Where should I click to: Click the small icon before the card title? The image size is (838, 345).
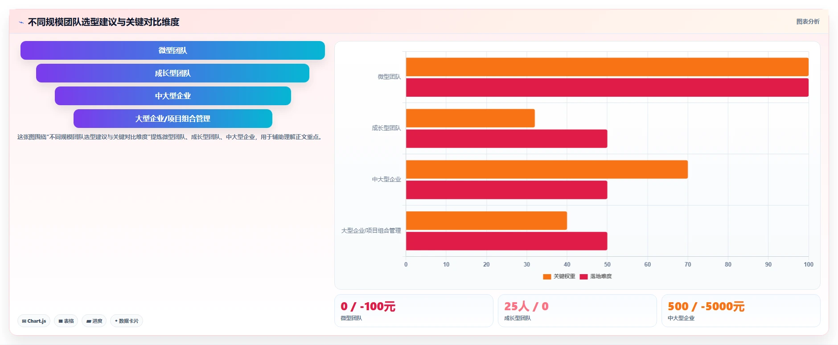21,22
